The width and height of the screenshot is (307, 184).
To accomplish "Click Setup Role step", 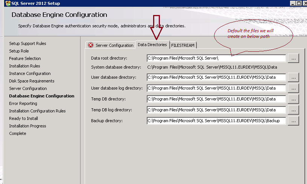I will tap(19, 51).
